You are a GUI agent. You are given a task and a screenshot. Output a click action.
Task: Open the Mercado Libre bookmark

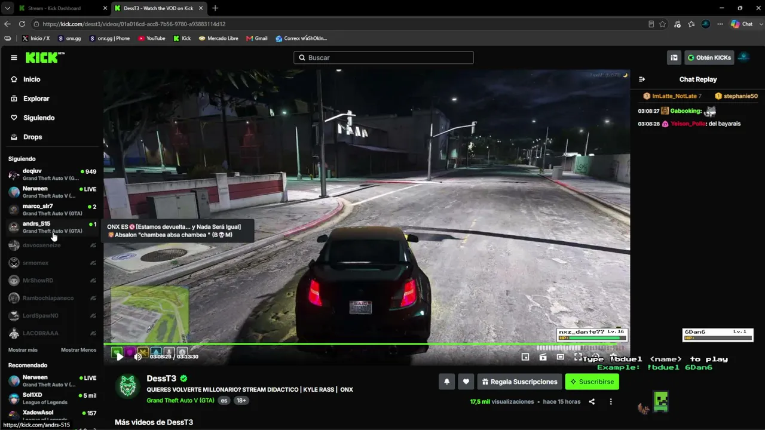[219, 38]
